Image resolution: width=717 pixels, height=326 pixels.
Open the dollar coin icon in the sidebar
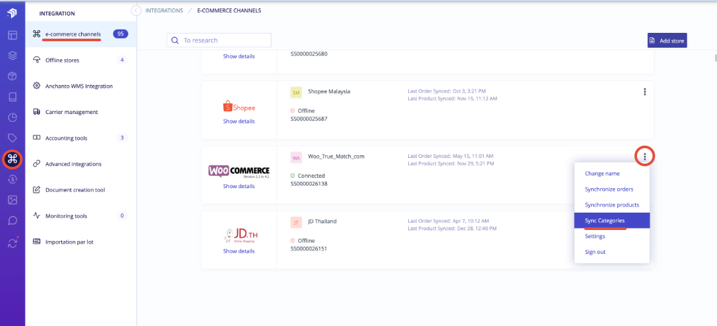coord(12,180)
